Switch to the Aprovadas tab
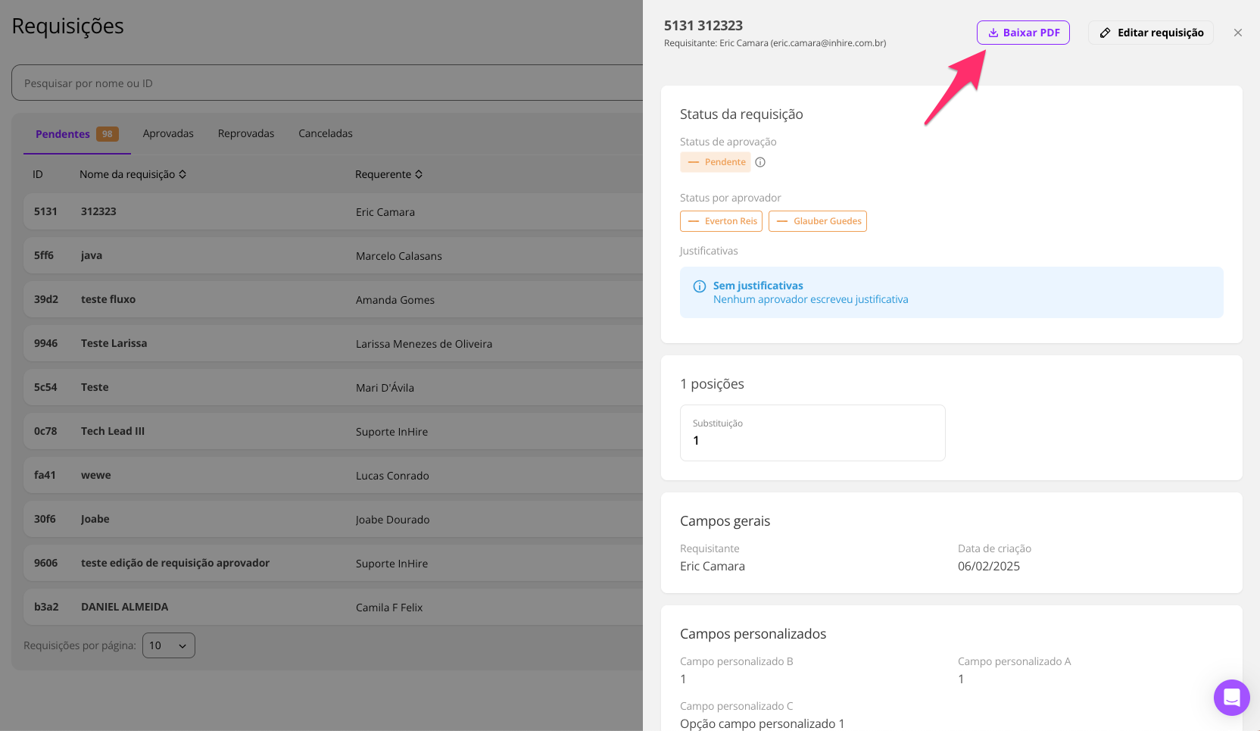The height and width of the screenshot is (731, 1260). coord(168,133)
